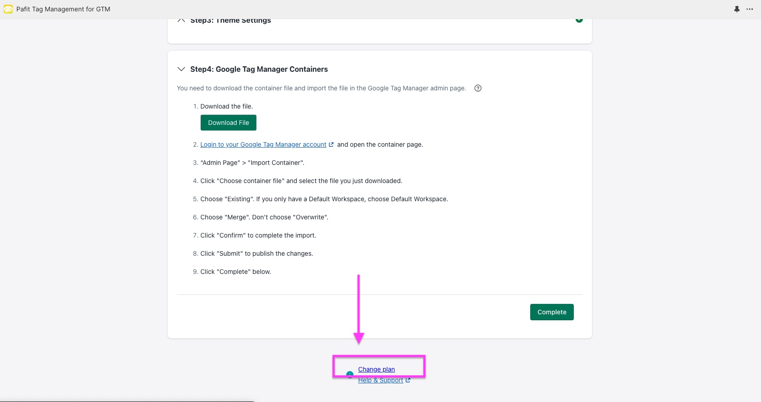The width and height of the screenshot is (761, 402).
Task: Toggle the Step3 Theme Settings chevron
Action: point(181,20)
